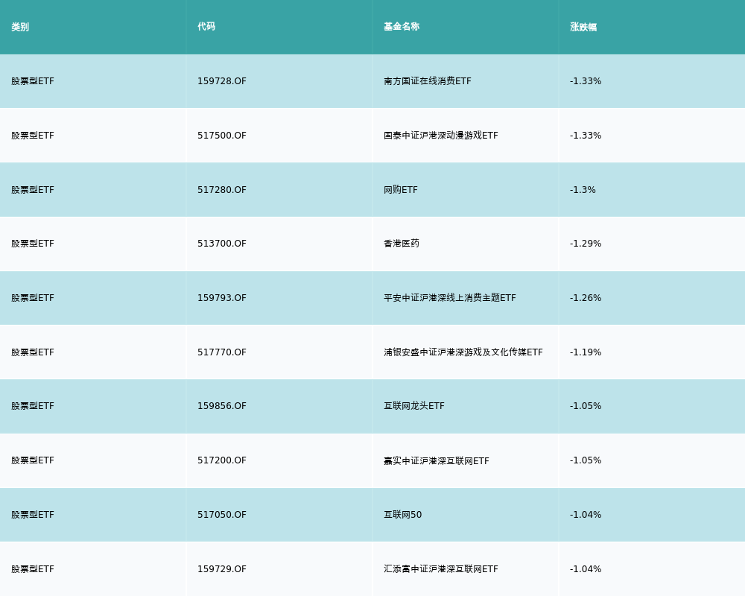The height and width of the screenshot is (596, 745).
Task: Click 浦银安盛中证沪港深游戏及文化传媒ETF fund name
Action: coord(463,352)
